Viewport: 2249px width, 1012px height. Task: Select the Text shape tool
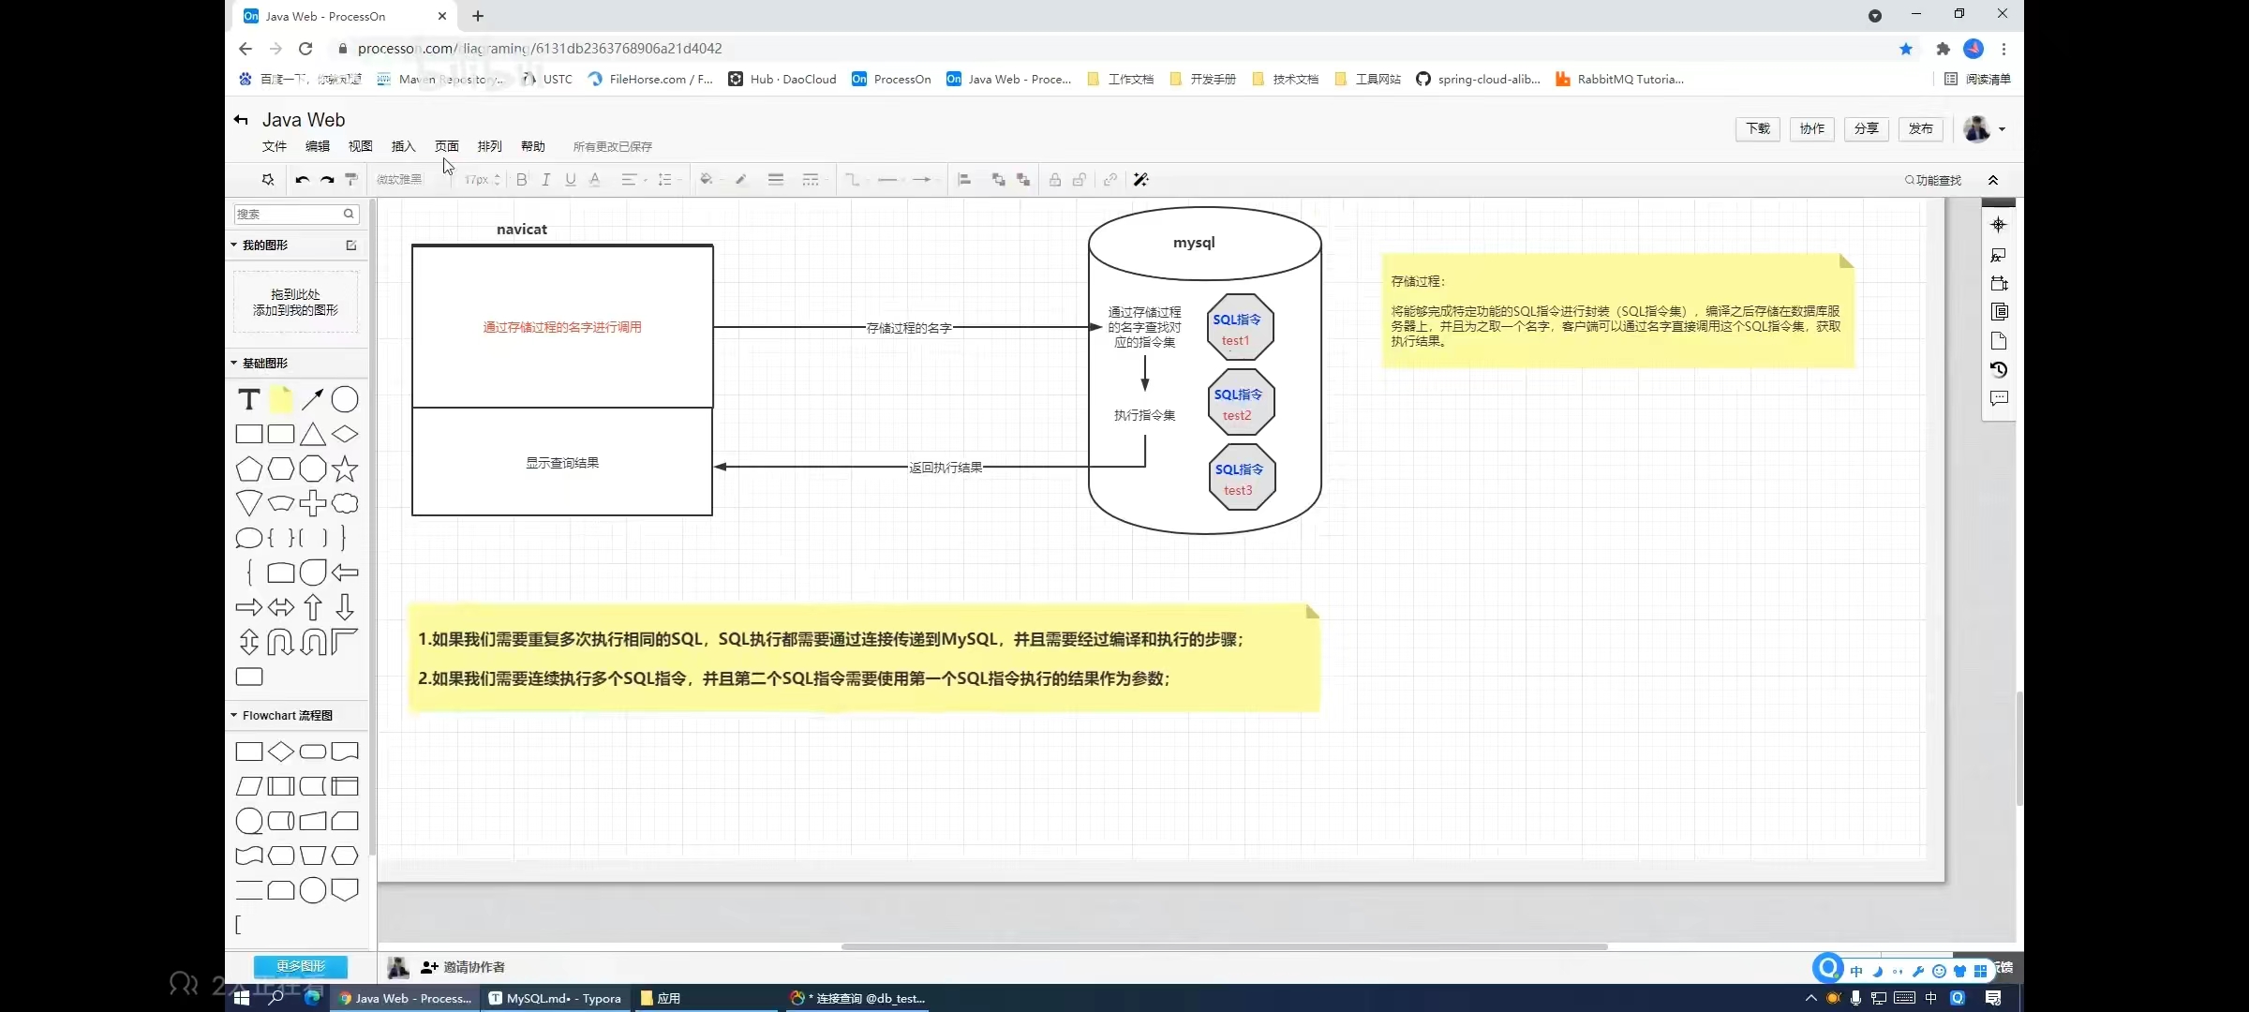point(248,400)
